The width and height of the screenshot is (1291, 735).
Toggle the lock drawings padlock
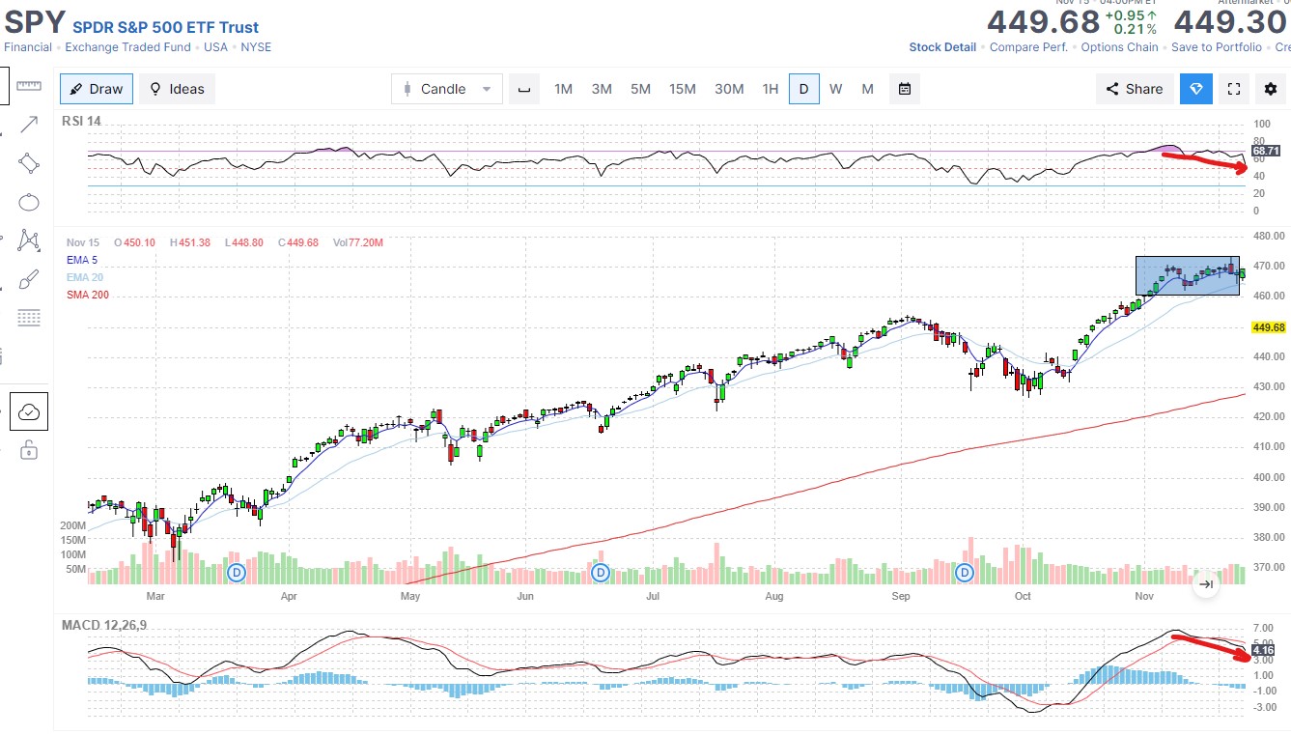pos(29,450)
